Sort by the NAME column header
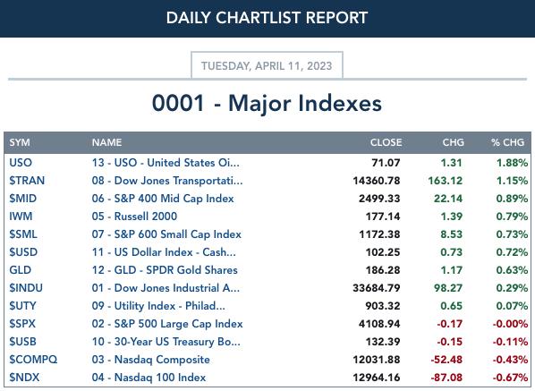The height and width of the screenshot is (391, 535). [x=106, y=142]
